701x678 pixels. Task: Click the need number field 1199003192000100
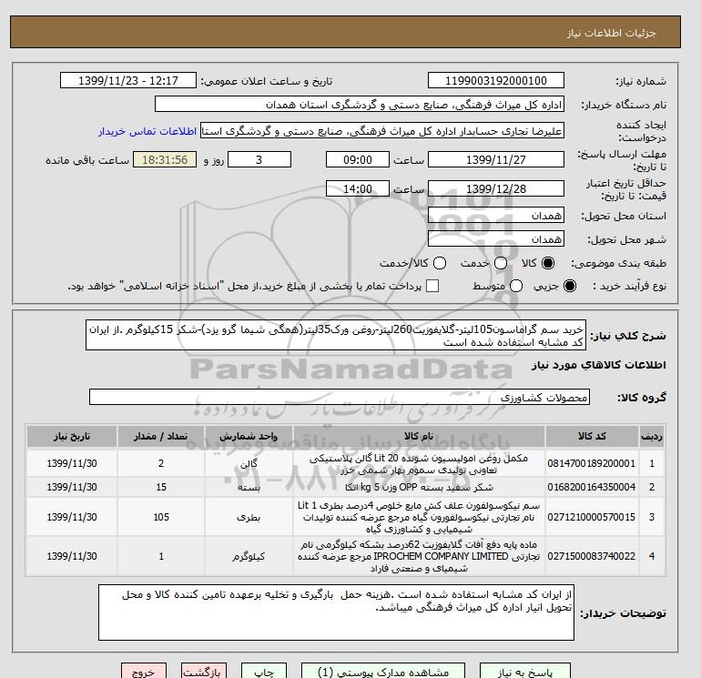click(496, 80)
